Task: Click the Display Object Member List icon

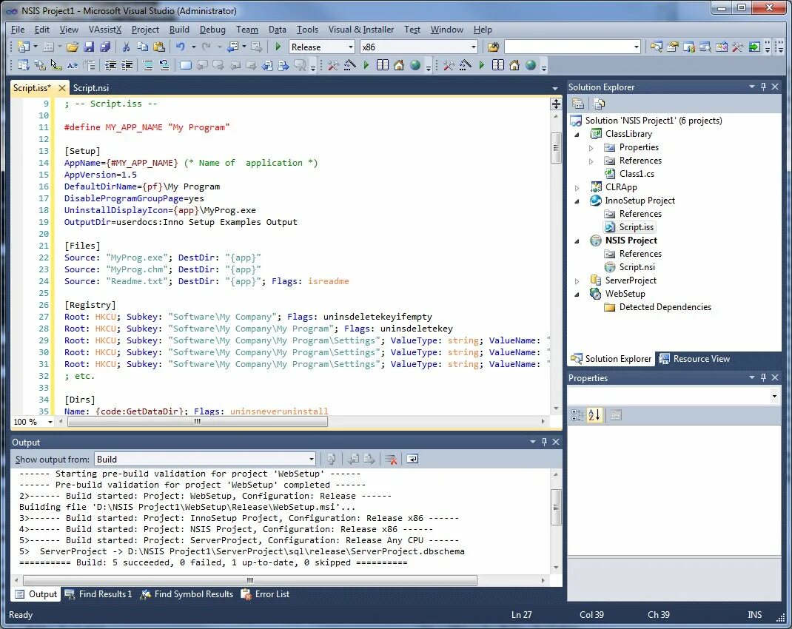Action: pyautogui.click(x=24, y=65)
